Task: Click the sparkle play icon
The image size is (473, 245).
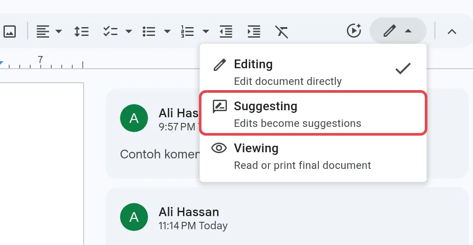Action: (x=354, y=31)
